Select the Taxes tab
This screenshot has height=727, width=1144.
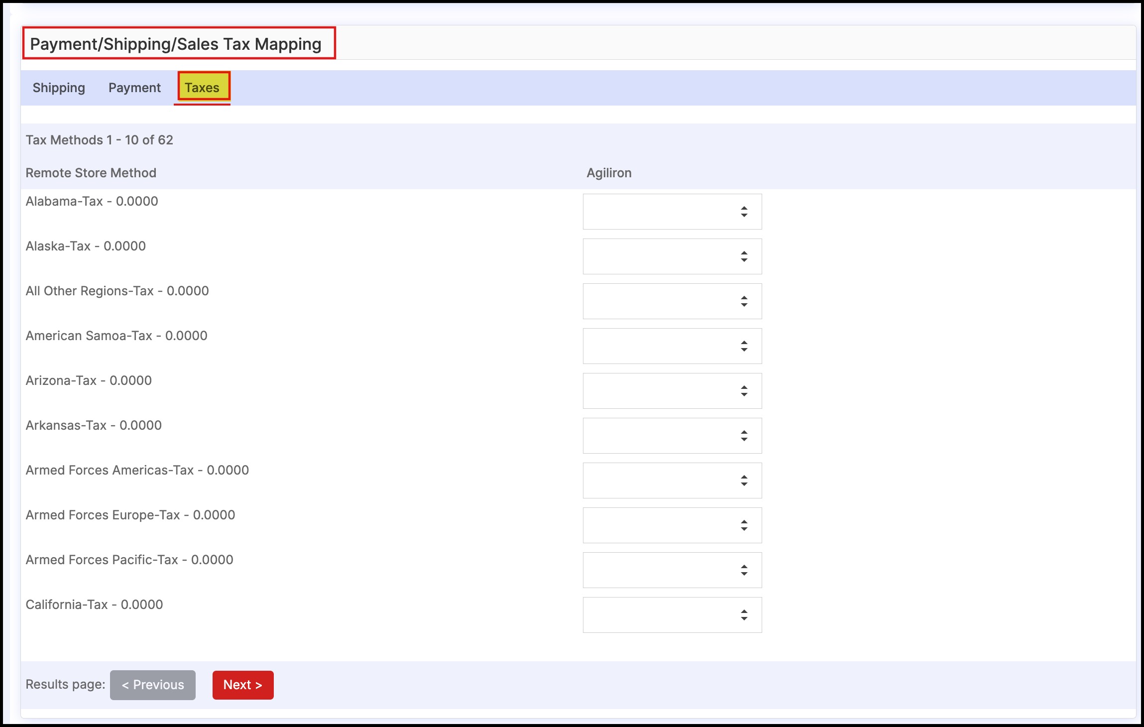coord(202,88)
